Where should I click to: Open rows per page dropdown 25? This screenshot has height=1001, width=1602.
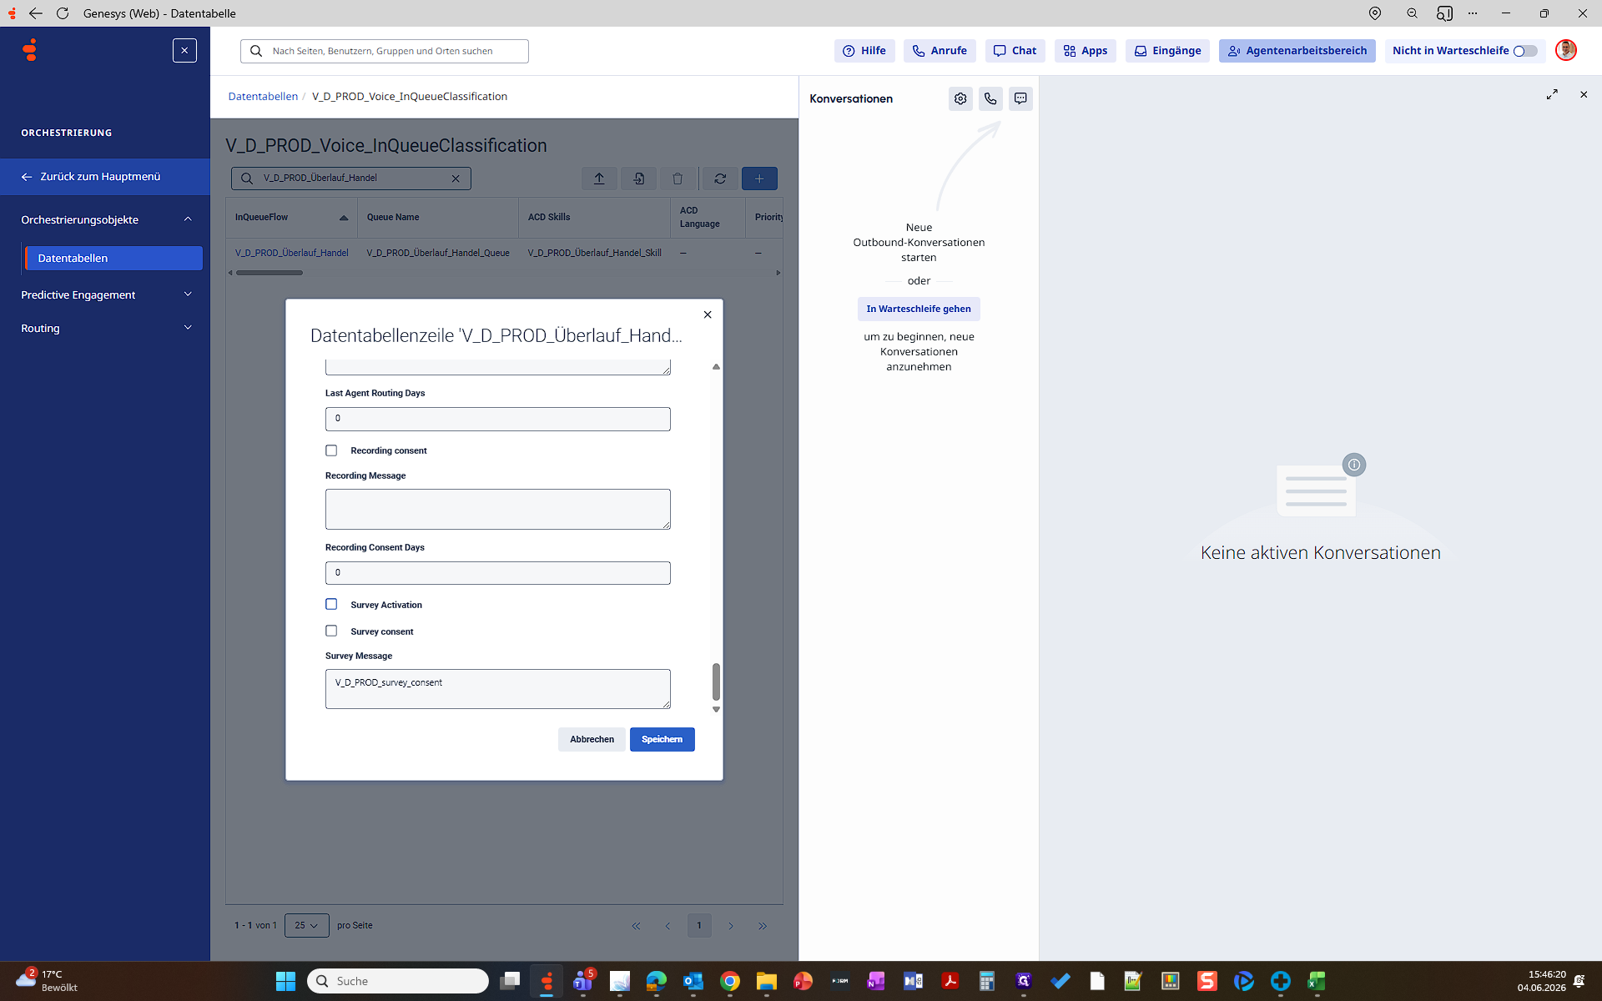click(306, 926)
